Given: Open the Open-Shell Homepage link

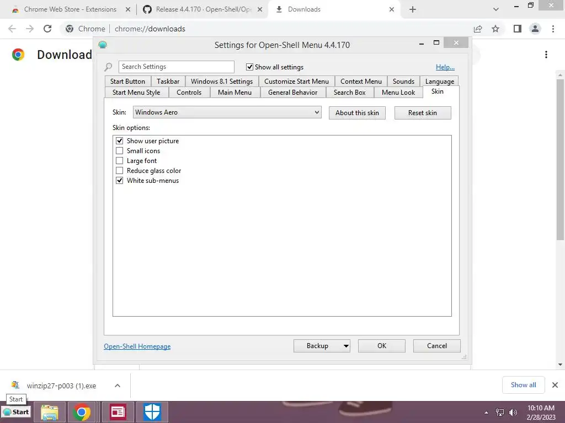Looking at the screenshot, I should [137, 346].
